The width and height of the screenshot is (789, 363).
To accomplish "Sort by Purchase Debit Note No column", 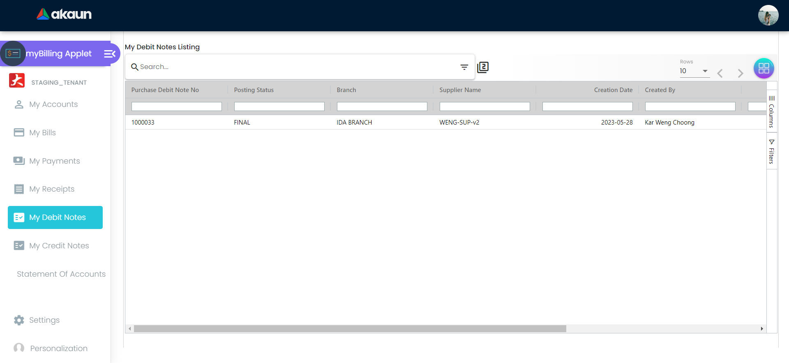I will (165, 90).
